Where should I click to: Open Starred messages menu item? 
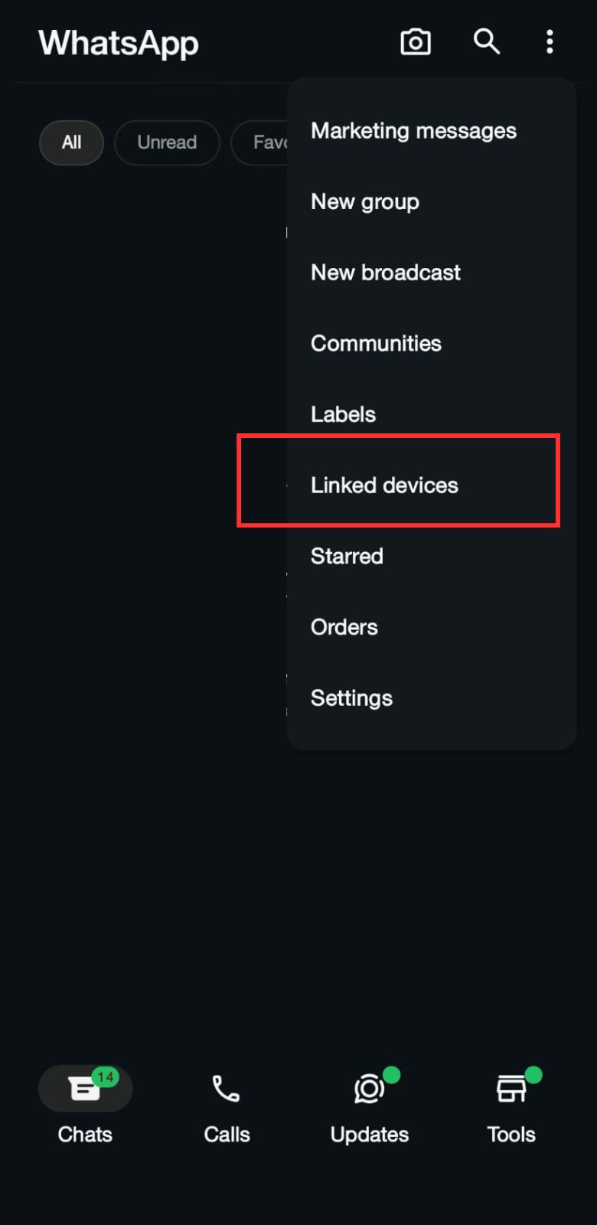tap(347, 556)
